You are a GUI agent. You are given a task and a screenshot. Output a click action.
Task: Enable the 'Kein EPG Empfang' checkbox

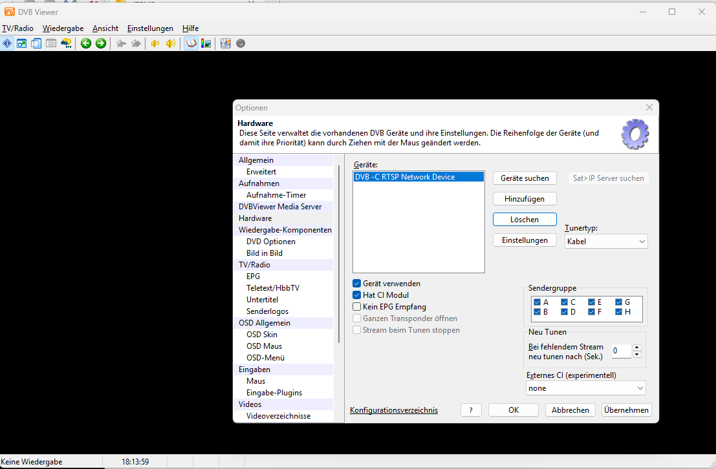[357, 307]
